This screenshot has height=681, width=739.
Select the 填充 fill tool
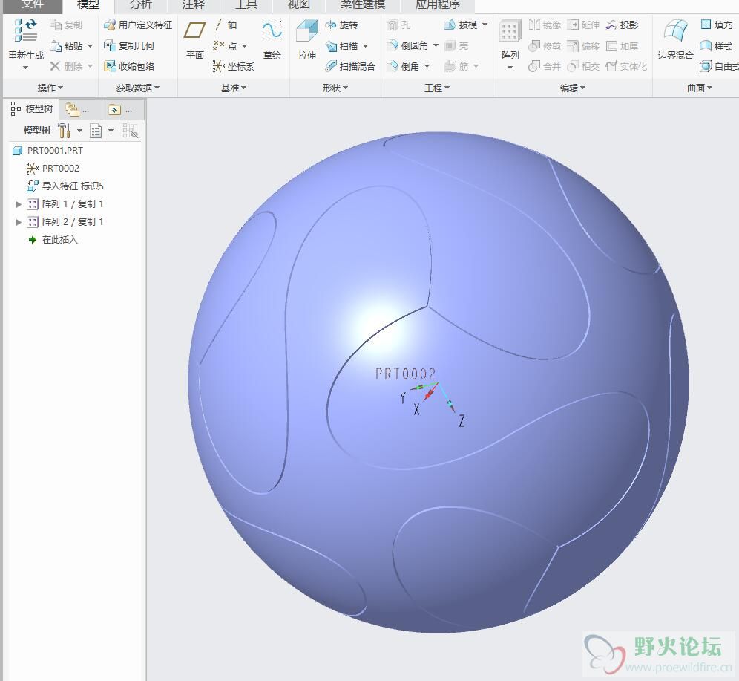point(717,25)
